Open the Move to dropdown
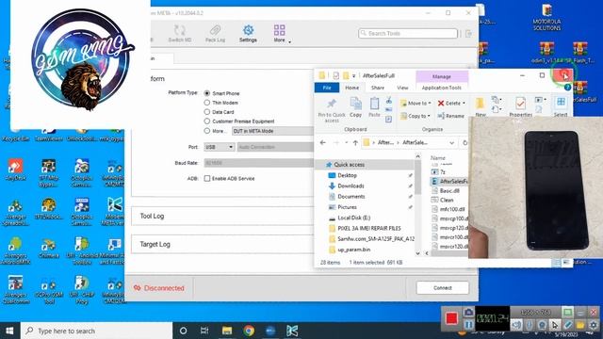The width and height of the screenshot is (603, 339). click(416, 103)
